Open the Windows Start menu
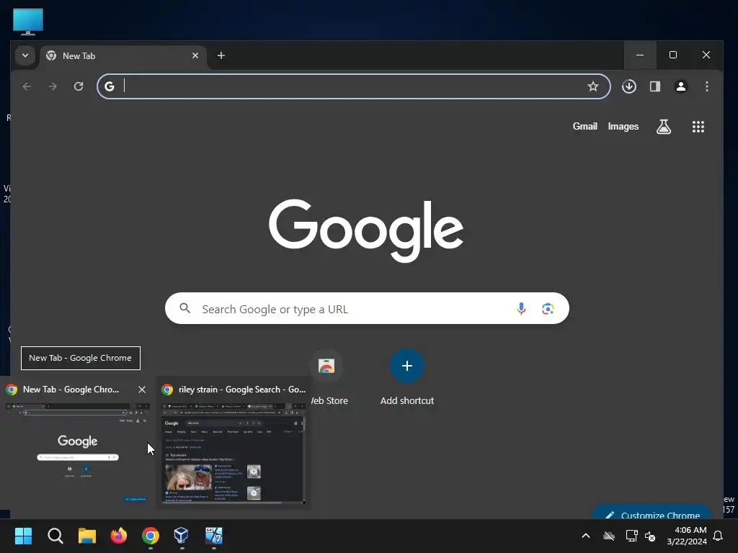738x553 pixels. pyautogui.click(x=23, y=536)
